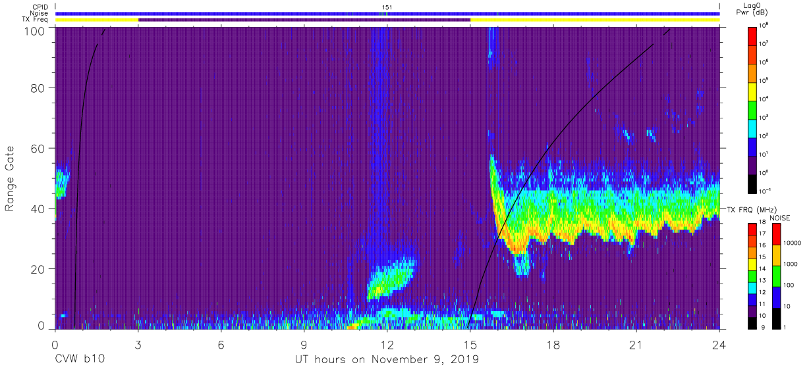This screenshot has height=373, width=809.
Task: Select the CPID value "151"
Action: (387, 7)
